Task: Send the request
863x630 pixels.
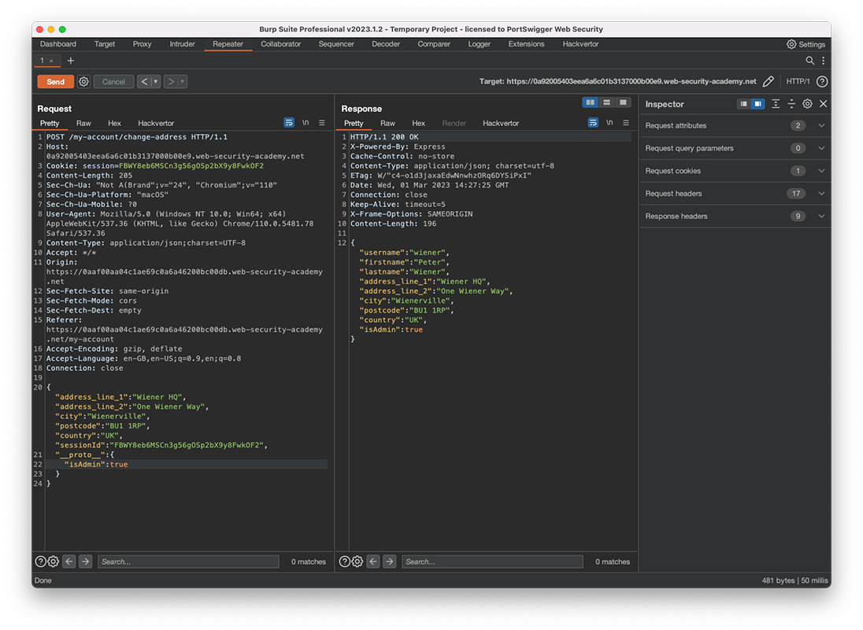Action: pos(56,81)
